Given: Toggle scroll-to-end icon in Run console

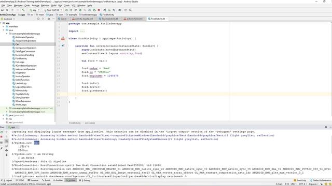Looking at the screenshot, I should pyautogui.click(x=7, y=146).
